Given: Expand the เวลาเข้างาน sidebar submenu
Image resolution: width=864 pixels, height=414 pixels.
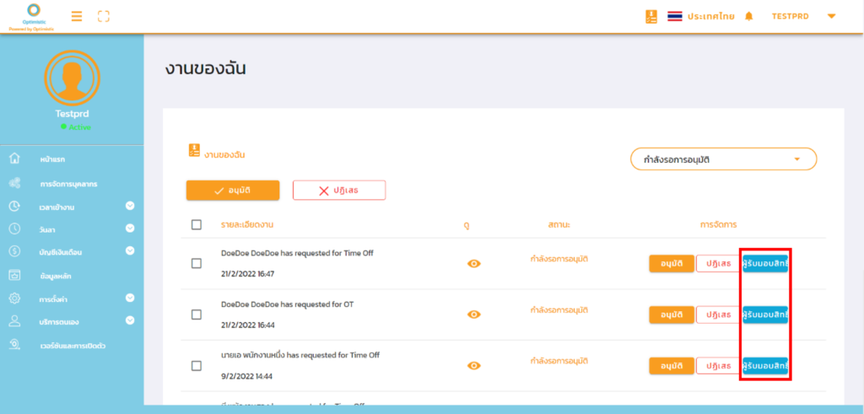Looking at the screenshot, I should (x=130, y=206).
